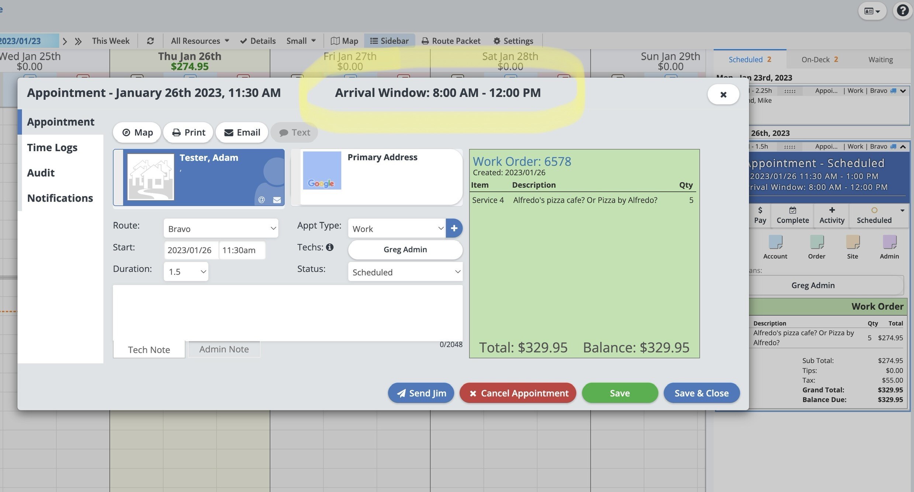Click the refresh schedule icon
The height and width of the screenshot is (492, 914).
click(150, 41)
